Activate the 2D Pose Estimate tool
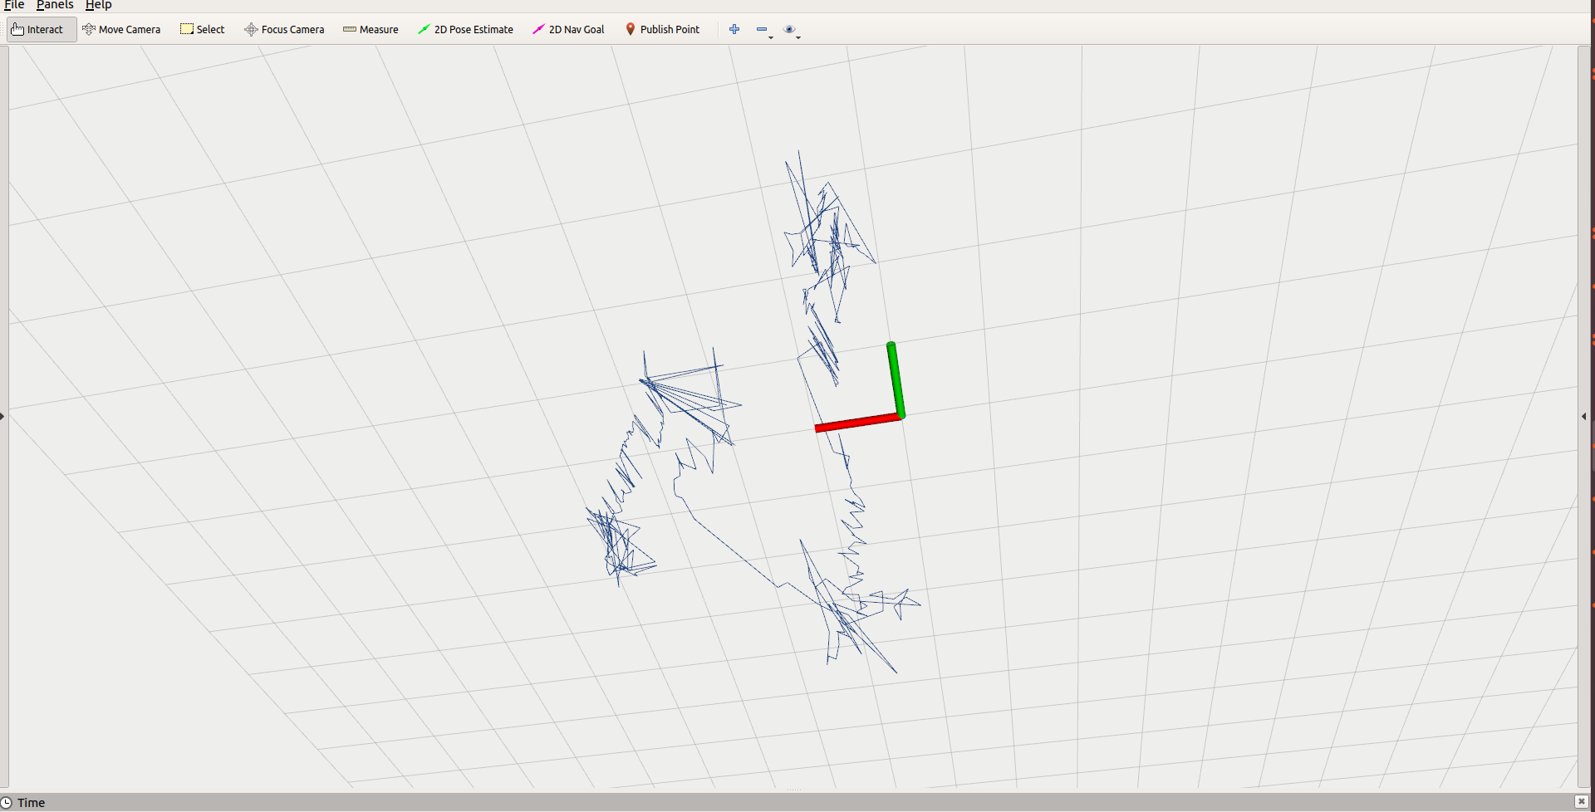The width and height of the screenshot is (1595, 812). (x=465, y=29)
